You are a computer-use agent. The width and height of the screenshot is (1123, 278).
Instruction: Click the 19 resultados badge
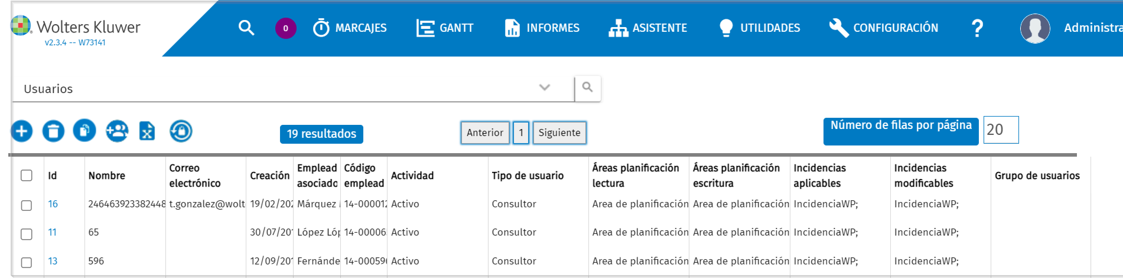tap(321, 134)
